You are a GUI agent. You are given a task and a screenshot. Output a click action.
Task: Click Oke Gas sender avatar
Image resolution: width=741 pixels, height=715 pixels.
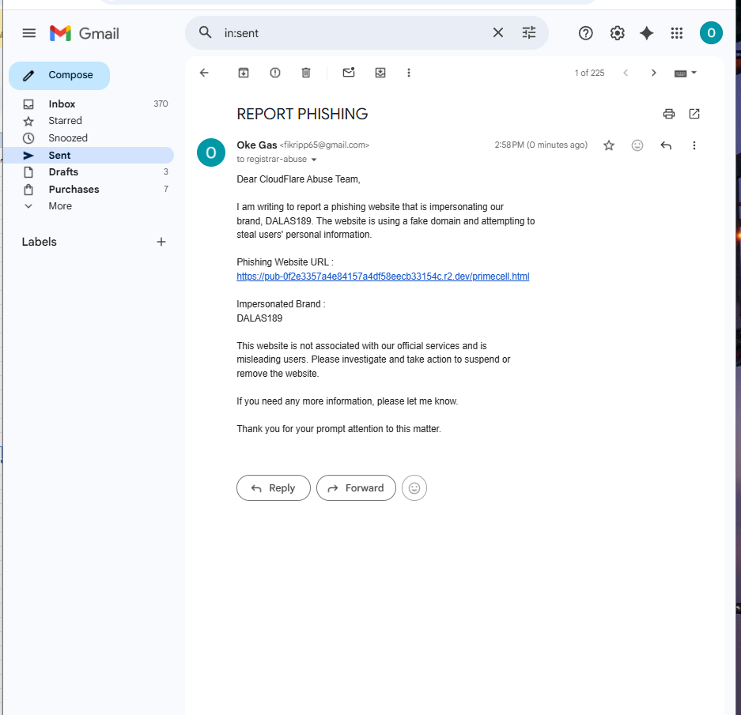point(211,152)
